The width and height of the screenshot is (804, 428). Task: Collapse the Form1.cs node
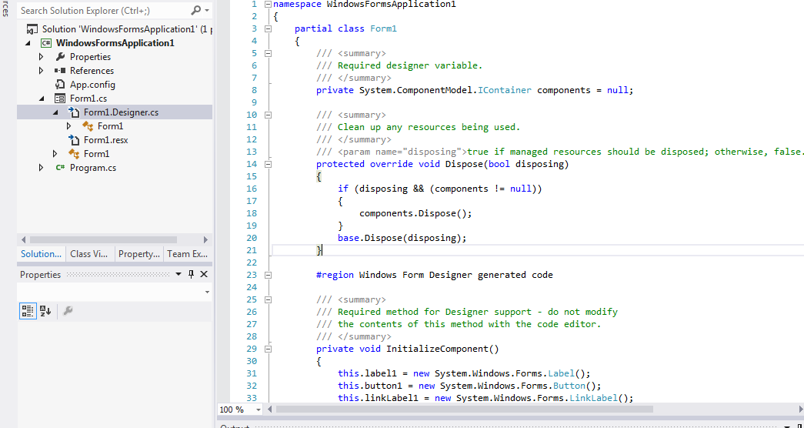pos(42,99)
